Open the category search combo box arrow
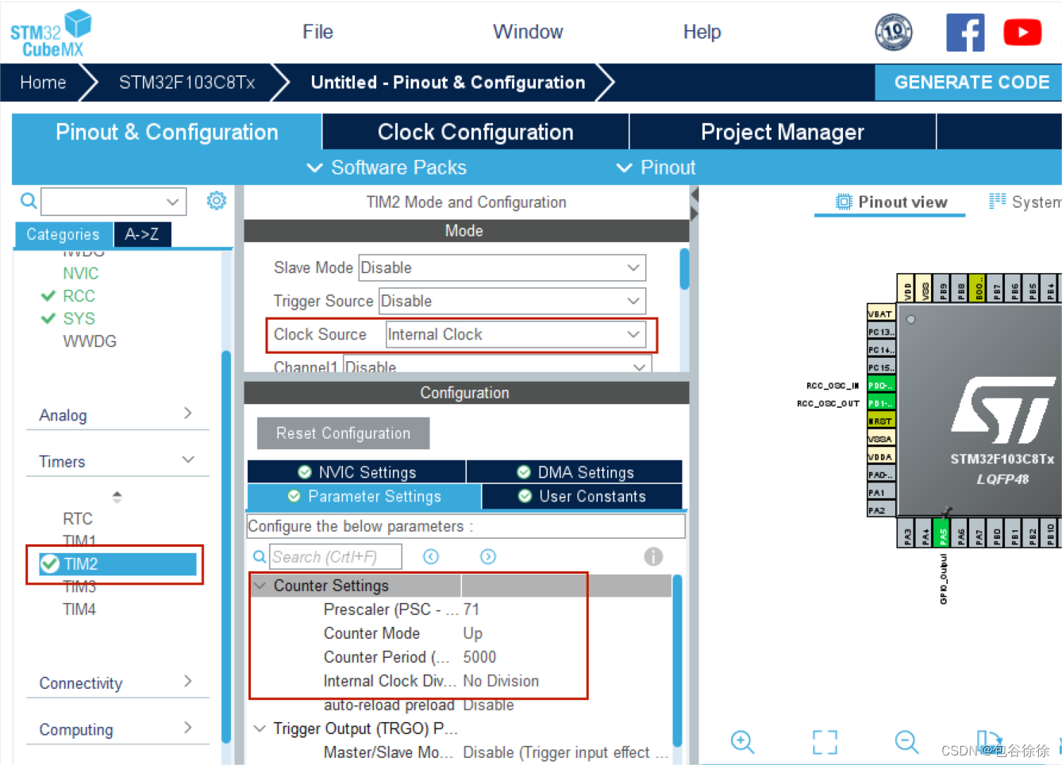The width and height of the screenshot is (1062, 765). [172, 202]
